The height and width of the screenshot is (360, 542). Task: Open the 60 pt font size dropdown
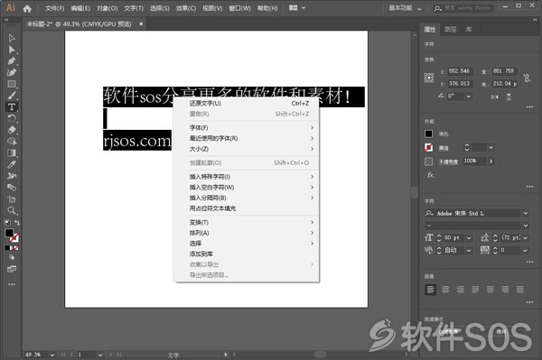tap(469, 238)
